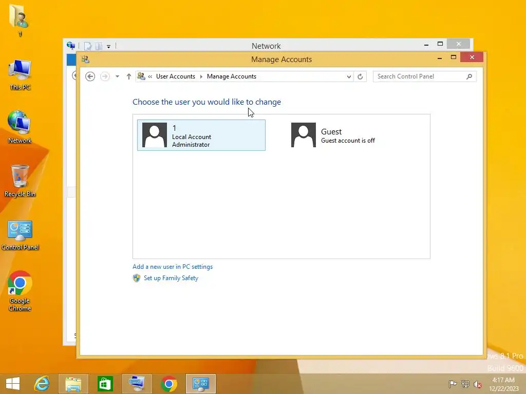526x394 pixels.
Task: Open Chrome from the taskbar
Action: 168,384
